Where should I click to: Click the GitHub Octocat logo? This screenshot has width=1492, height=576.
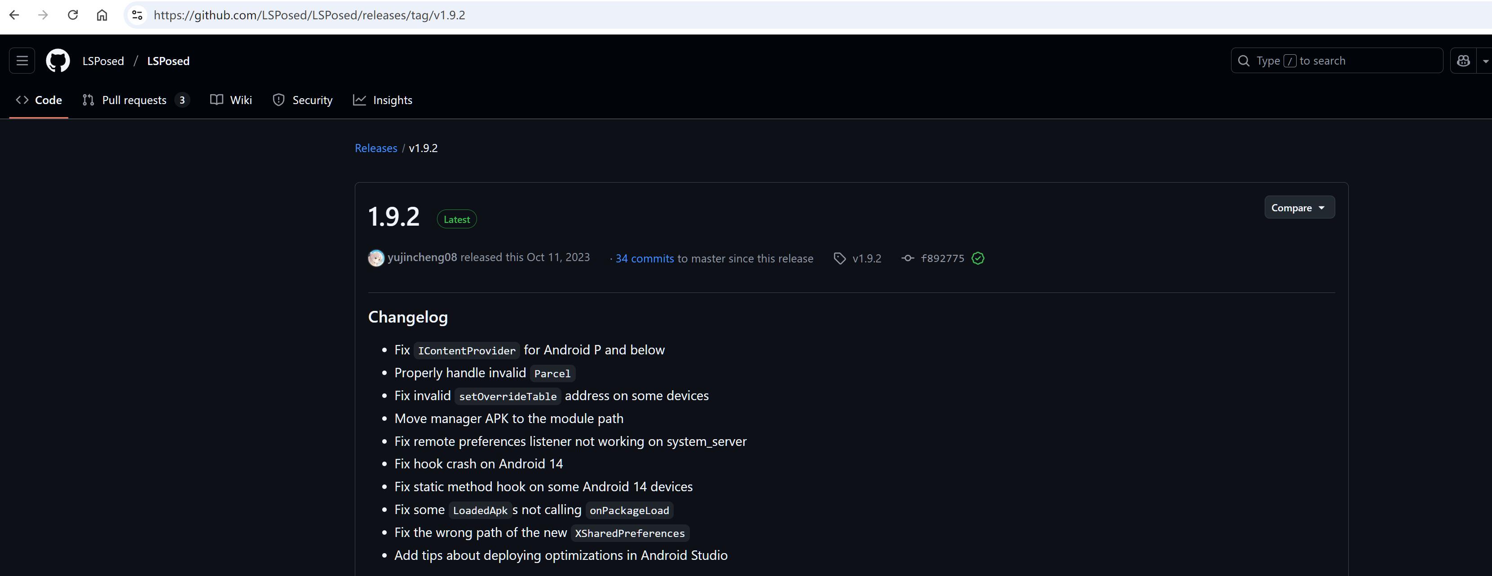click(x=58, y=61)
